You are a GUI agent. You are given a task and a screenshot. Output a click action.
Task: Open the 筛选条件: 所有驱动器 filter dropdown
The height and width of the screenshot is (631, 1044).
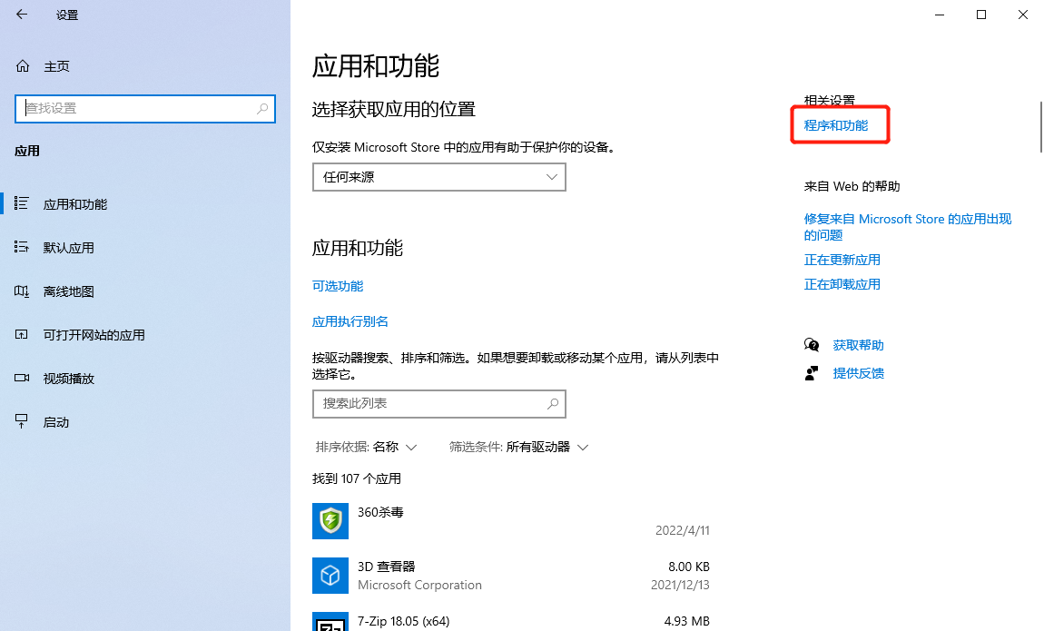[x=518, y=448]
